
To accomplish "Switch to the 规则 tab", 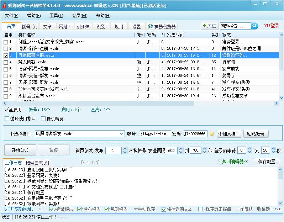I will [119, 27].
